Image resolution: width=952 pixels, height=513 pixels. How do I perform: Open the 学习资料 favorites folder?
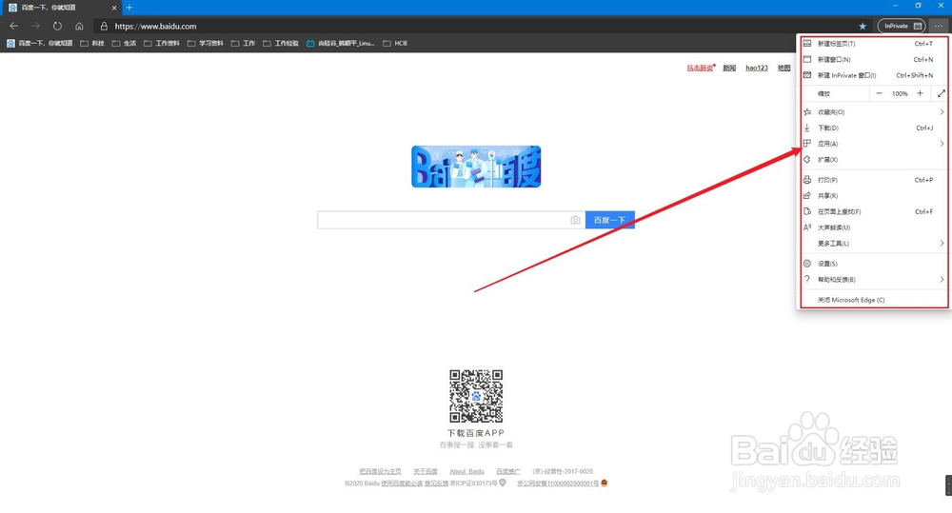point(206,43)
